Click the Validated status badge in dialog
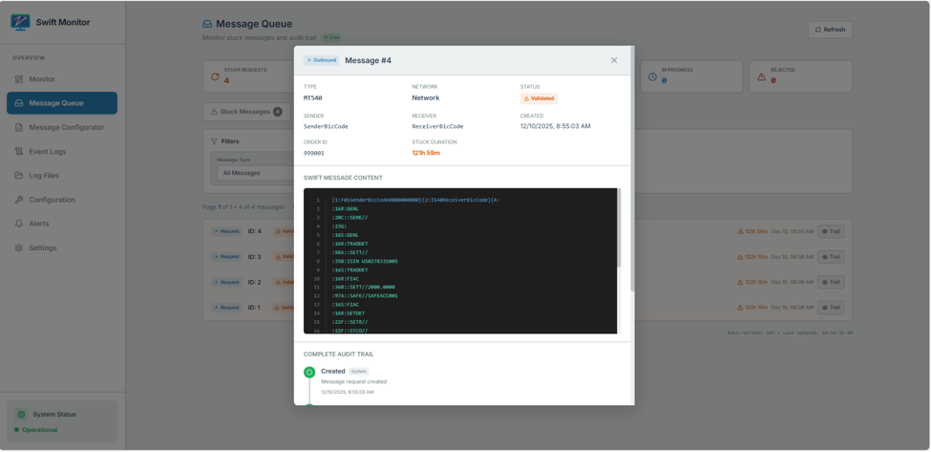Image resolution: width=931 pixels, height=452 pixels. click(539, 98)
